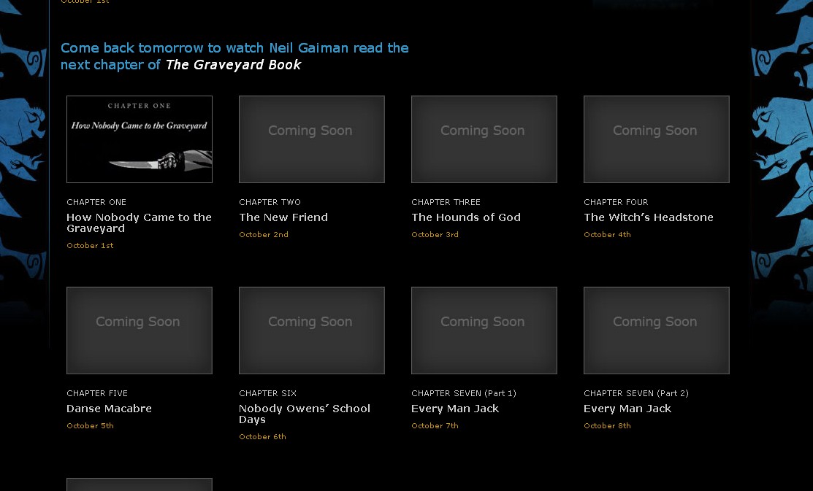Image resolution: width=813 pixels, height=491 pixels.
Task: Click the 'October 1st' date under Chapter One
Action: pyautogui.click(x=90, y=245)
